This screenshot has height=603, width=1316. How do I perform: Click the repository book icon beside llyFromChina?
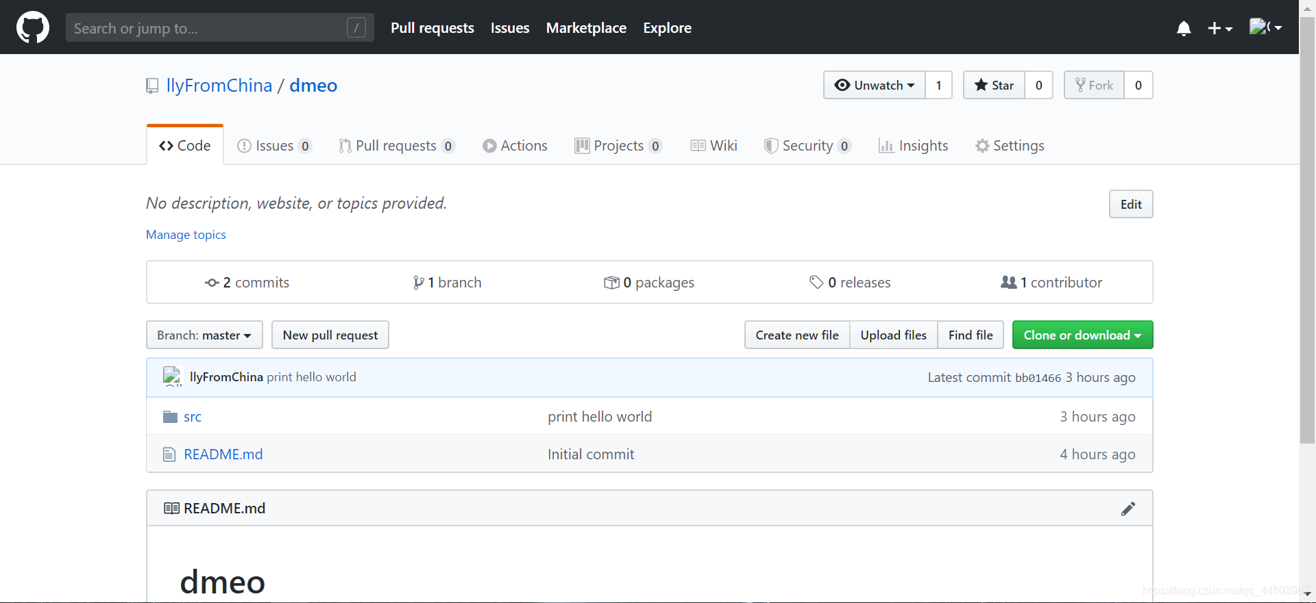152,86
